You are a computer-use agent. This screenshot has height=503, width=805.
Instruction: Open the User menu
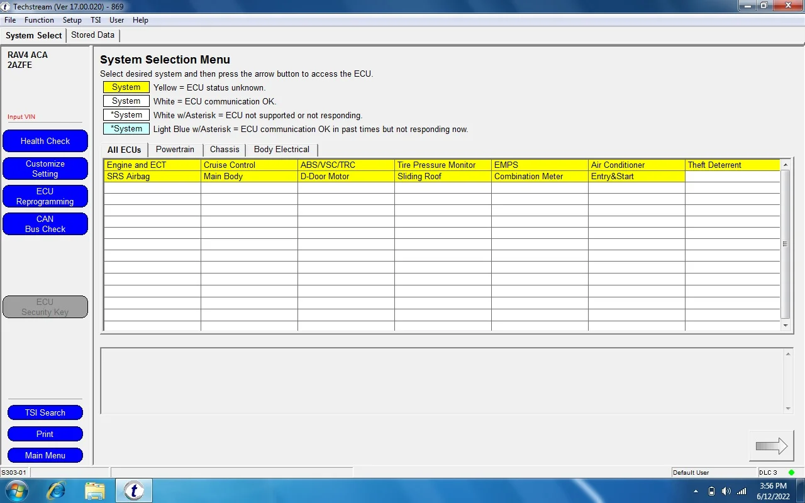point(117,20)
